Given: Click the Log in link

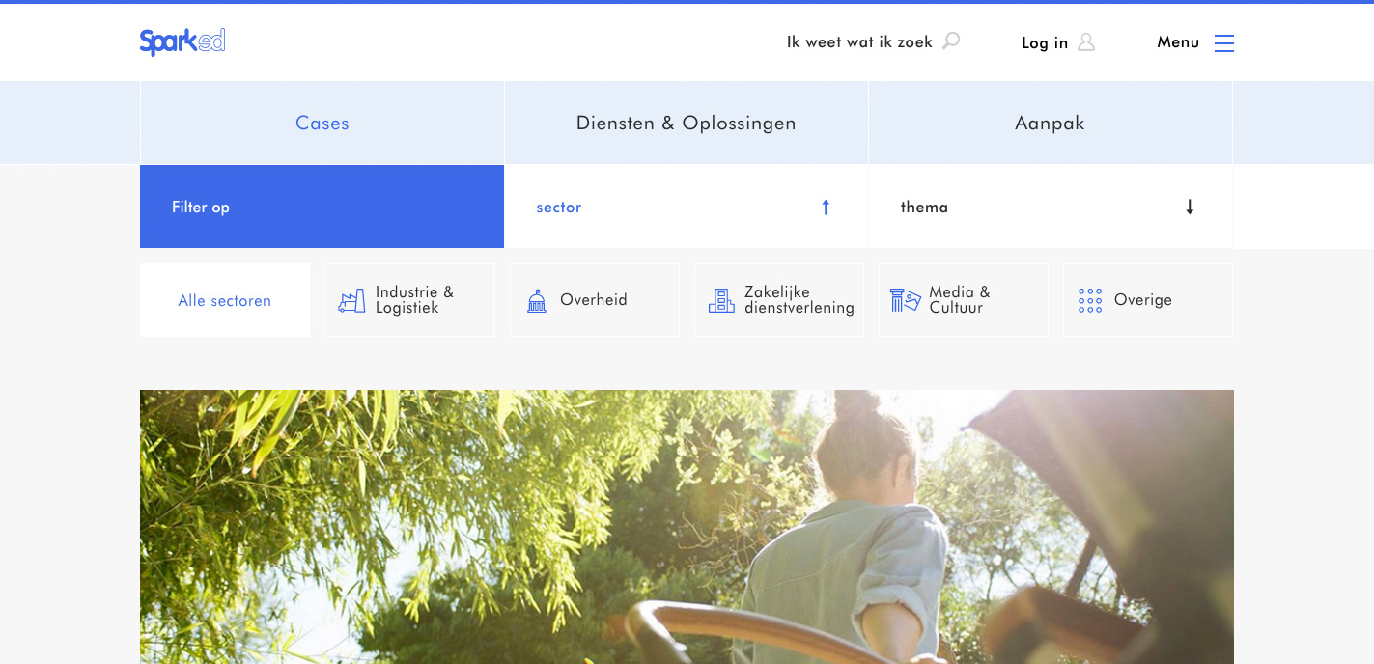Looking at the screenshot, I should click(x=1045, y=43).
